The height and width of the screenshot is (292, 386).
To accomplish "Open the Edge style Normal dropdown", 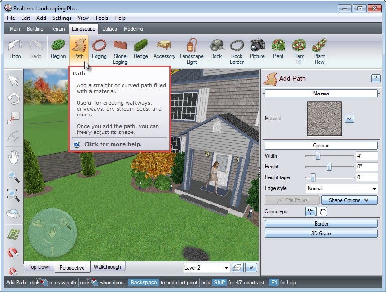I will [x=342, y=189].
